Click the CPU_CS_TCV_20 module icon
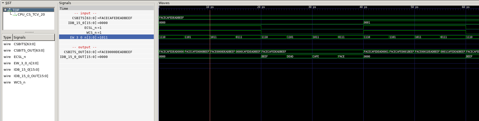 (15, 15)
